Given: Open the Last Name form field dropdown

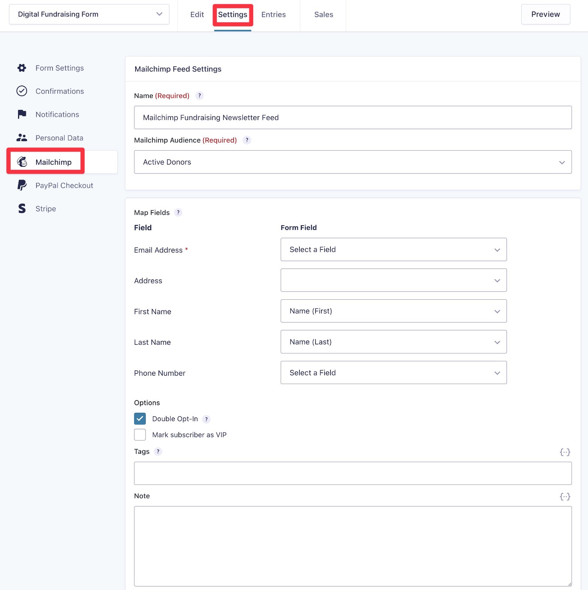Looking at the screenshot, I should tap(394, 342).
